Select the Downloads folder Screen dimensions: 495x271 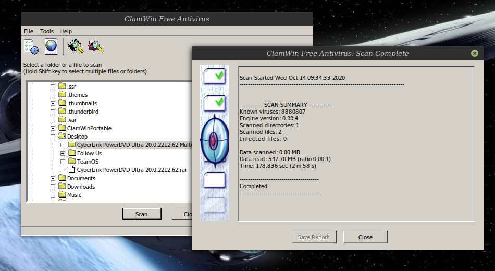tap(81, 187)
